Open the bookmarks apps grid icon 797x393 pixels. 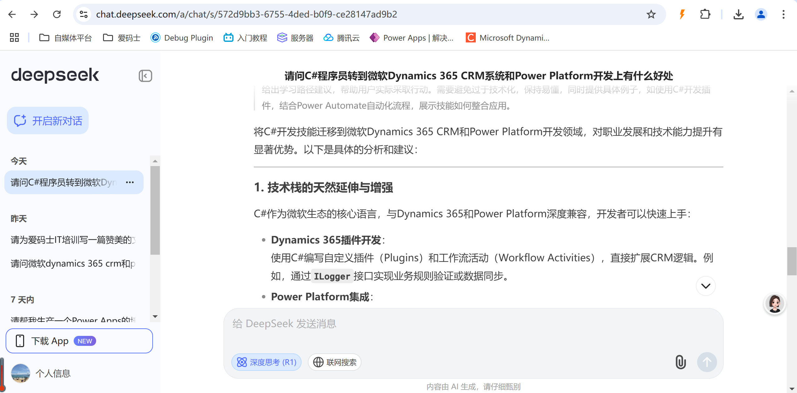(14, 38)
